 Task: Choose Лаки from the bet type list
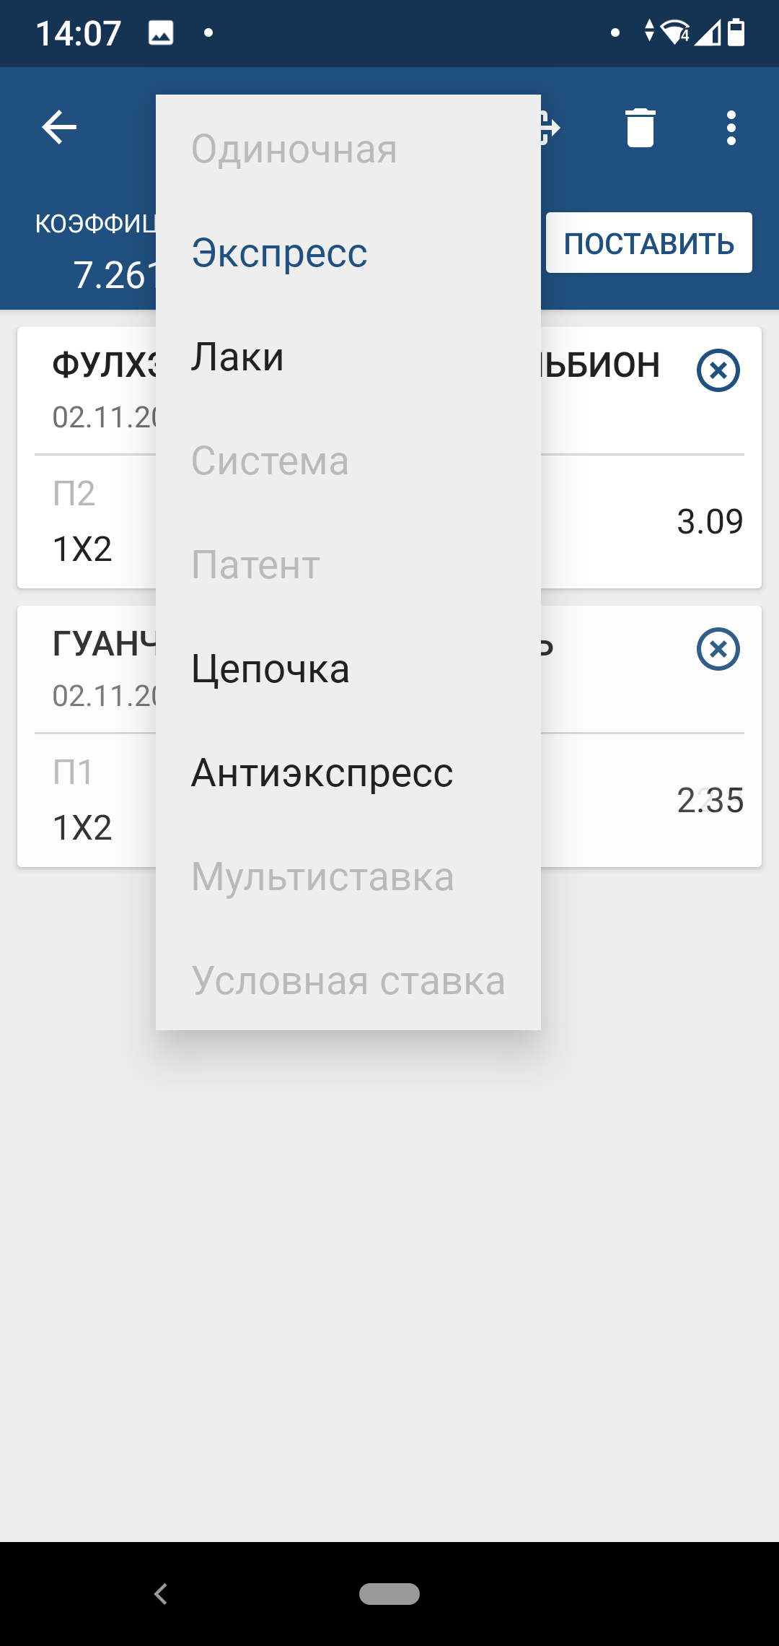pyautogui.click(x=238, y=357)
